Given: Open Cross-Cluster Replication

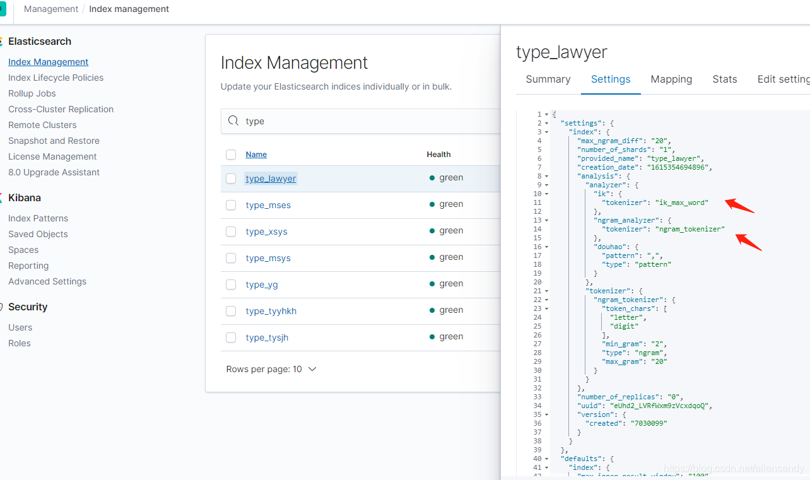Looking at the screenshot, I should [x=61, y=109].
